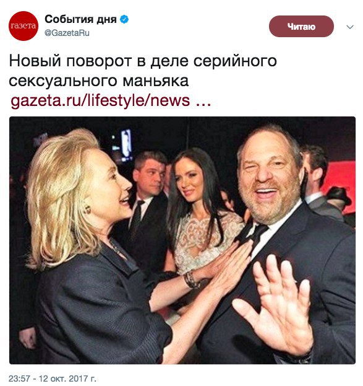The width and height of the screenshot is (363, 386).
Task: Click the bracelet on the woman's wrist
Action: pyautogui.click(x=191, y=279)
